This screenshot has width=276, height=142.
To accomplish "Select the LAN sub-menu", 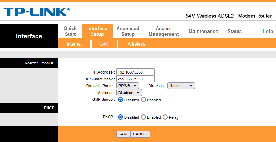I will [x=104, y=44].
